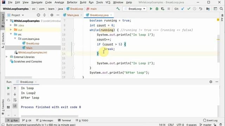The height and width of the screenshot is (126, 225).
Task: Open the VCS menu
Action: click(108, 2)
